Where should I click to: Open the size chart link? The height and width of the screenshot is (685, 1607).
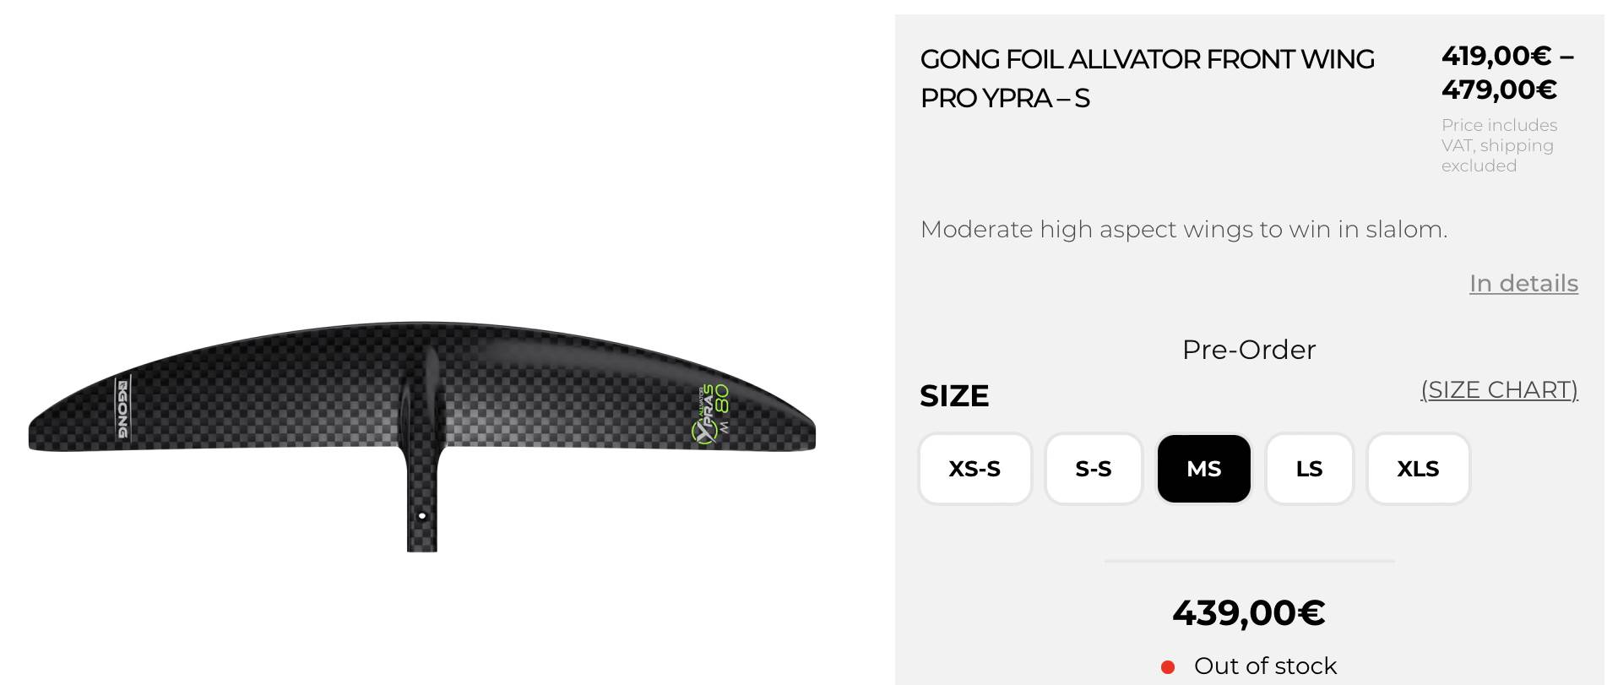(1499, 390)
